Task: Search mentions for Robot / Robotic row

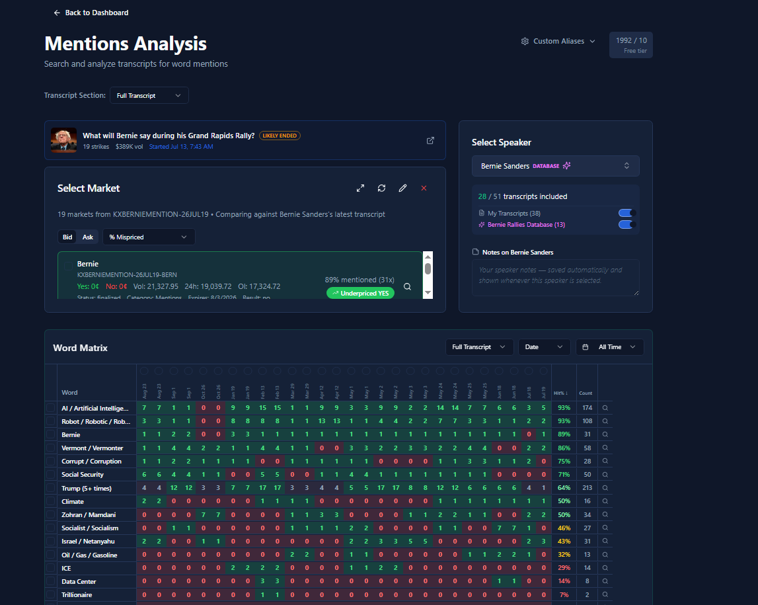Action: click(605, 421)
